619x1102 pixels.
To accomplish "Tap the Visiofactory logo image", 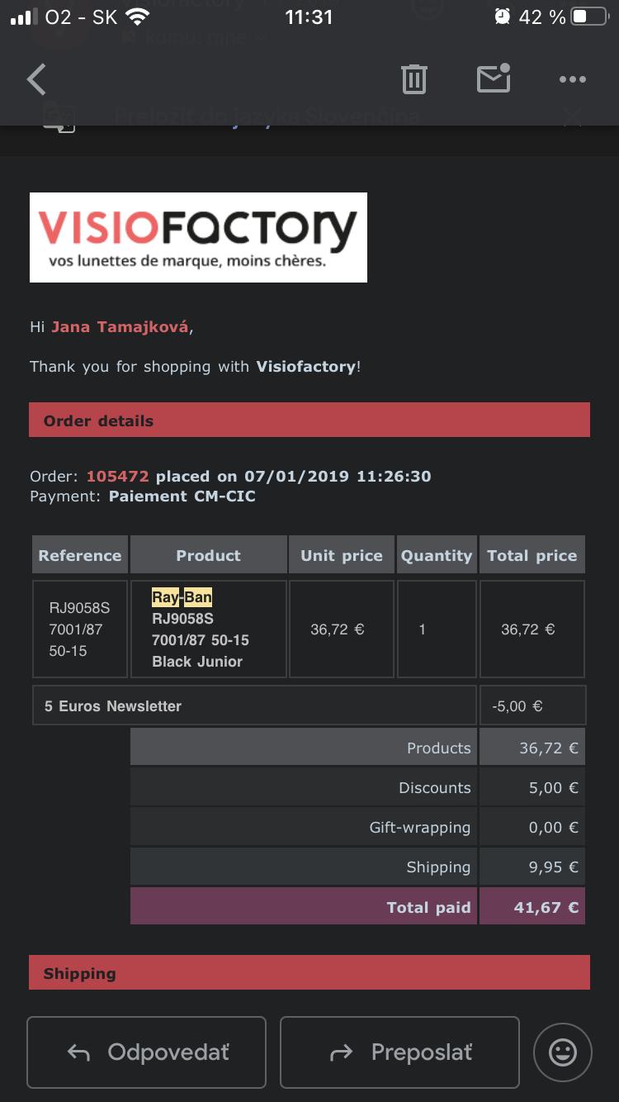I will (x=198, y=237).
